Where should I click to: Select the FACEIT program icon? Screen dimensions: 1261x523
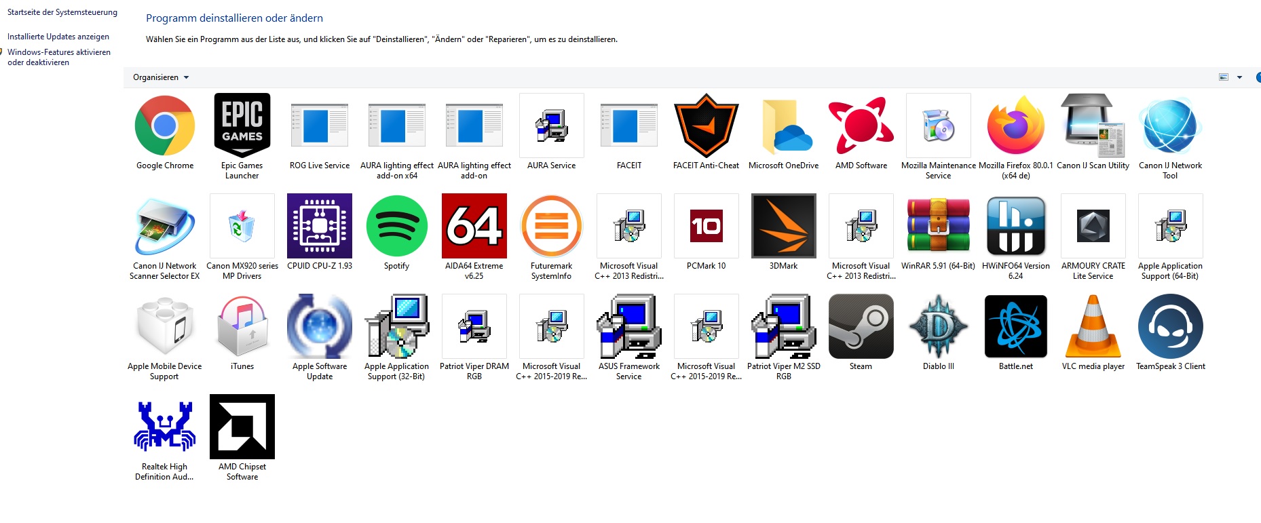(x=629, y=125)
